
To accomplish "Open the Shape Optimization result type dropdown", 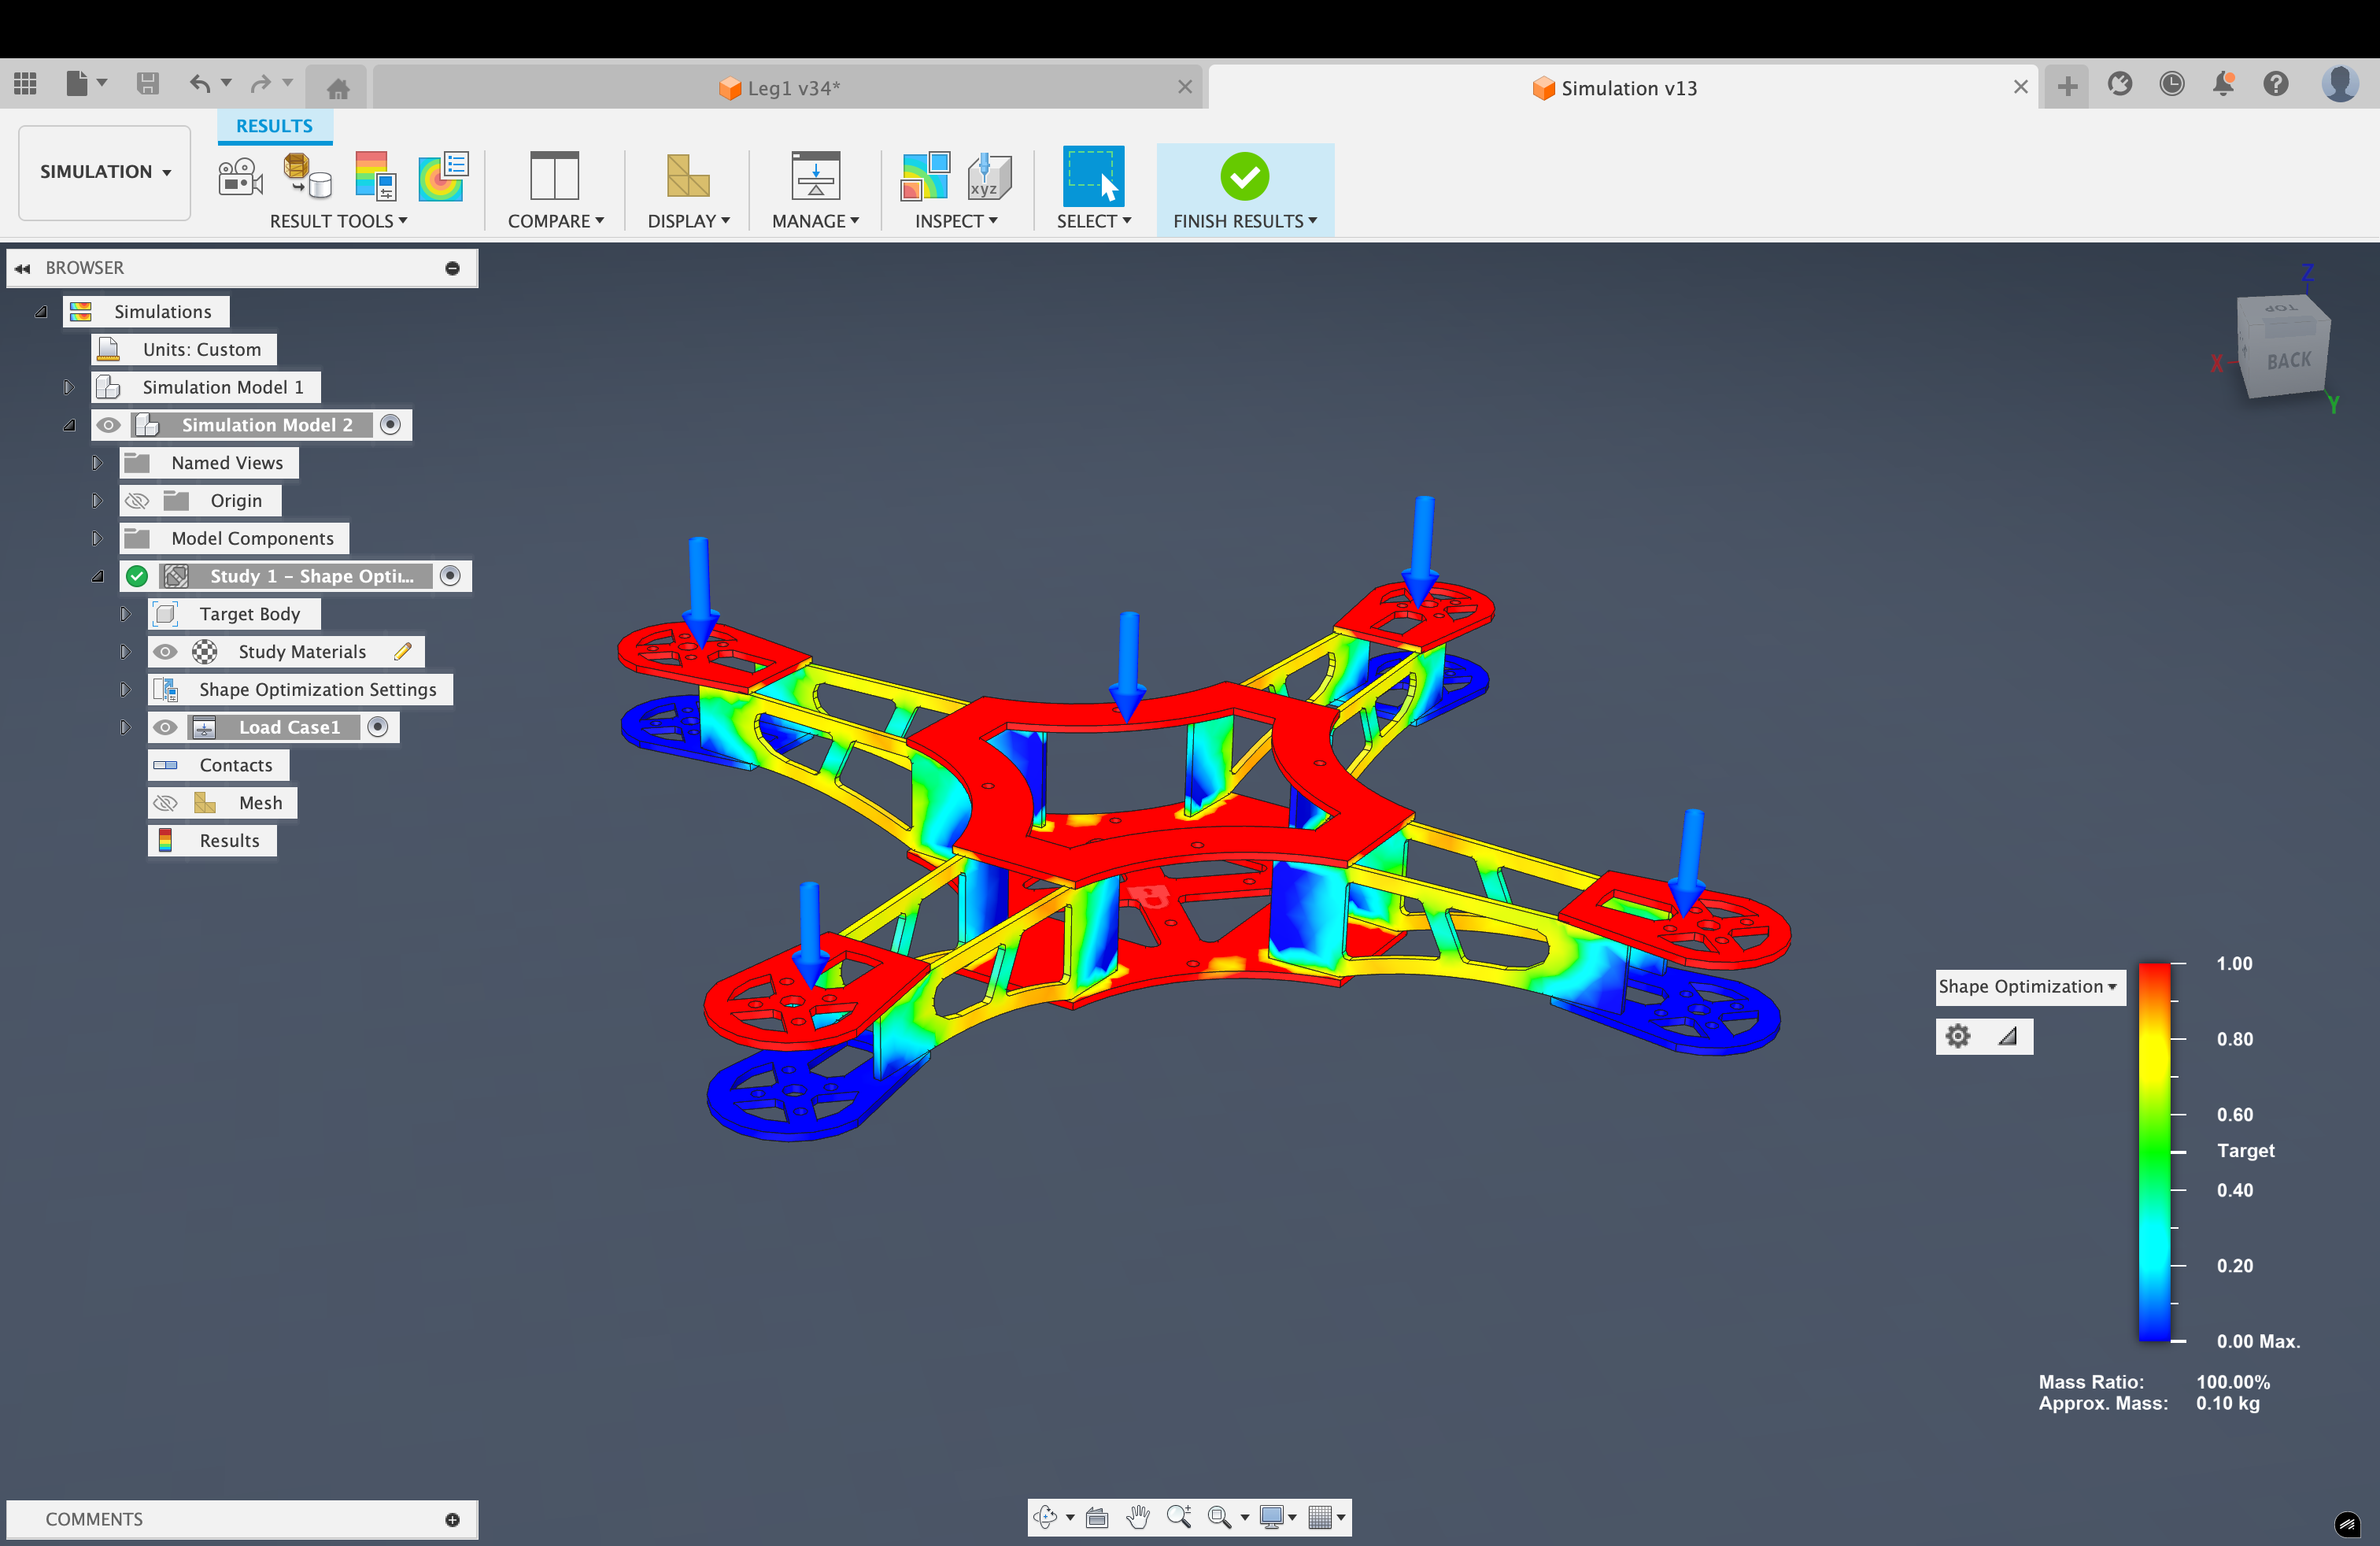I will (x=2028, y=987).
